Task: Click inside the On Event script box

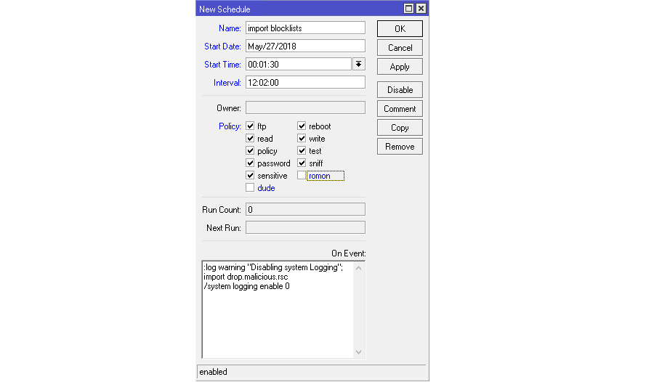Action: (278, 309)
